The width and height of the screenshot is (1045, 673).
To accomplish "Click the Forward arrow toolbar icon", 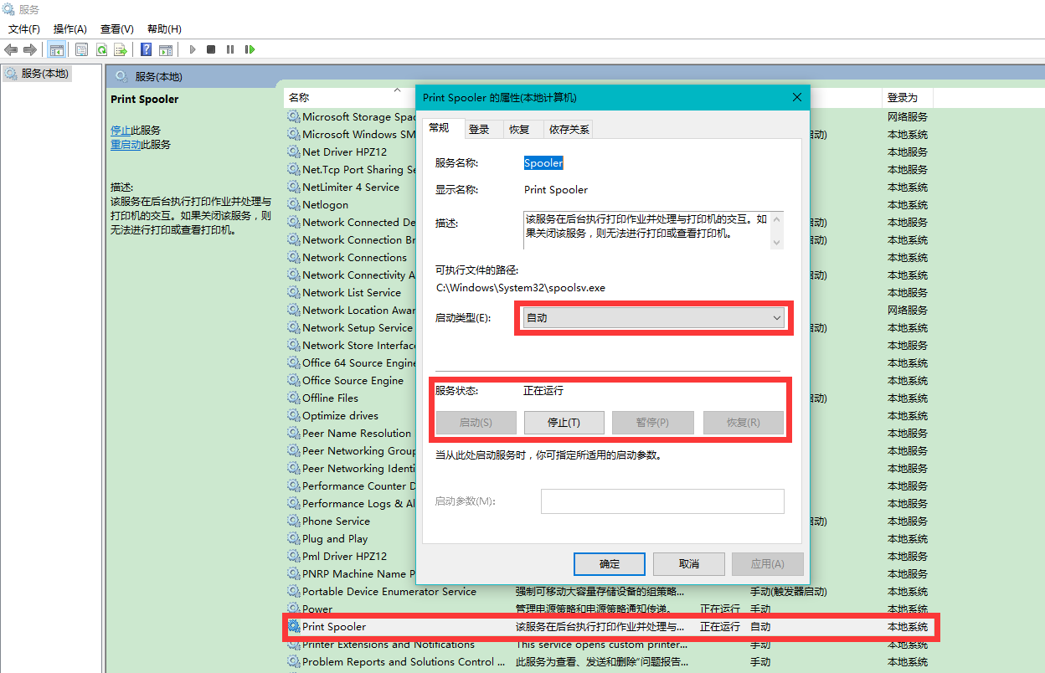I will click(30, 49).
